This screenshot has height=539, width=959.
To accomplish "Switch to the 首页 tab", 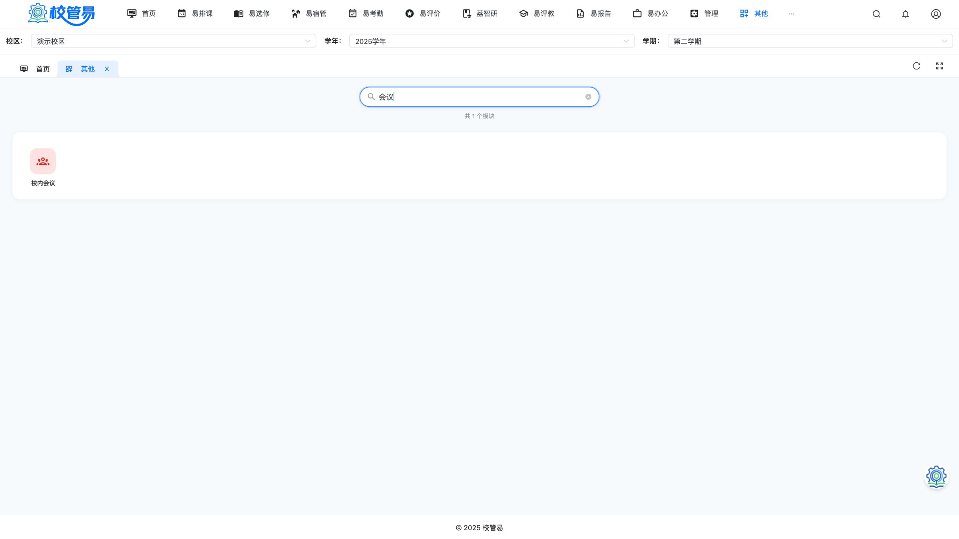I will tap(35, 69).
